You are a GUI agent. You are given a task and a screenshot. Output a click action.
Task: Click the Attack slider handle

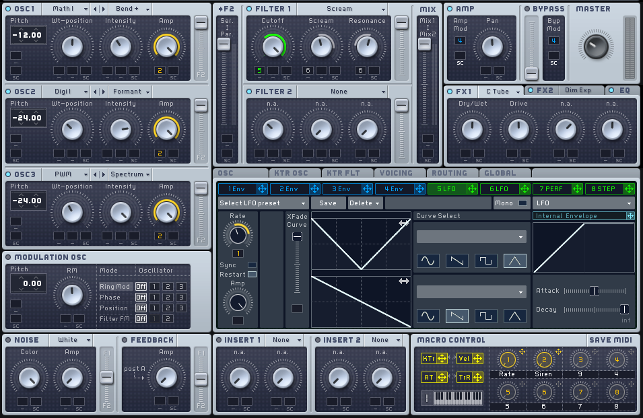coord(594,291)
